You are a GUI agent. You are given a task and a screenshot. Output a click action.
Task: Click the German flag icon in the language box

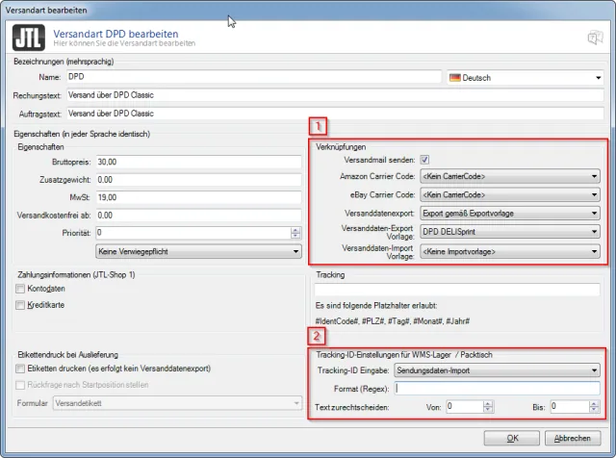click(455, 78)
